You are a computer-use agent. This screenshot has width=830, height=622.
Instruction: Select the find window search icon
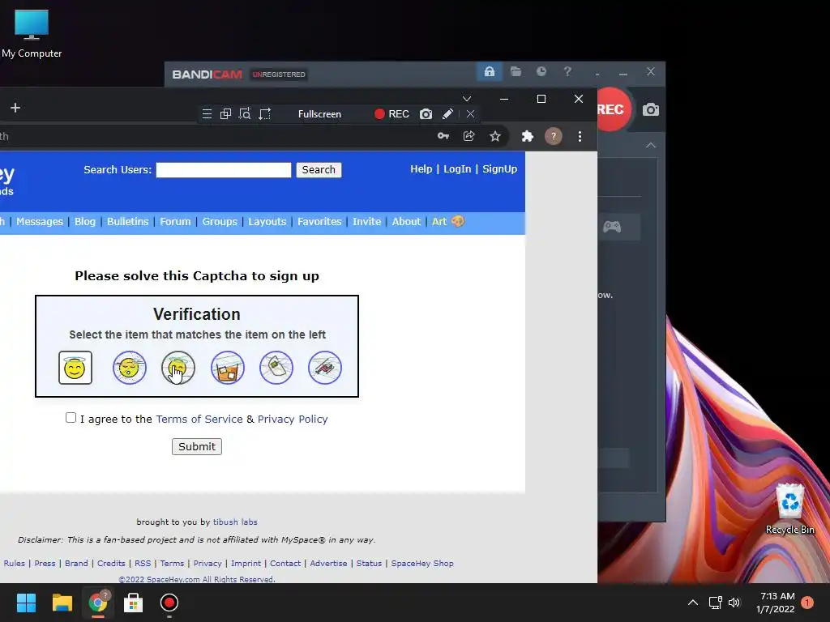[x=245, y=113]
